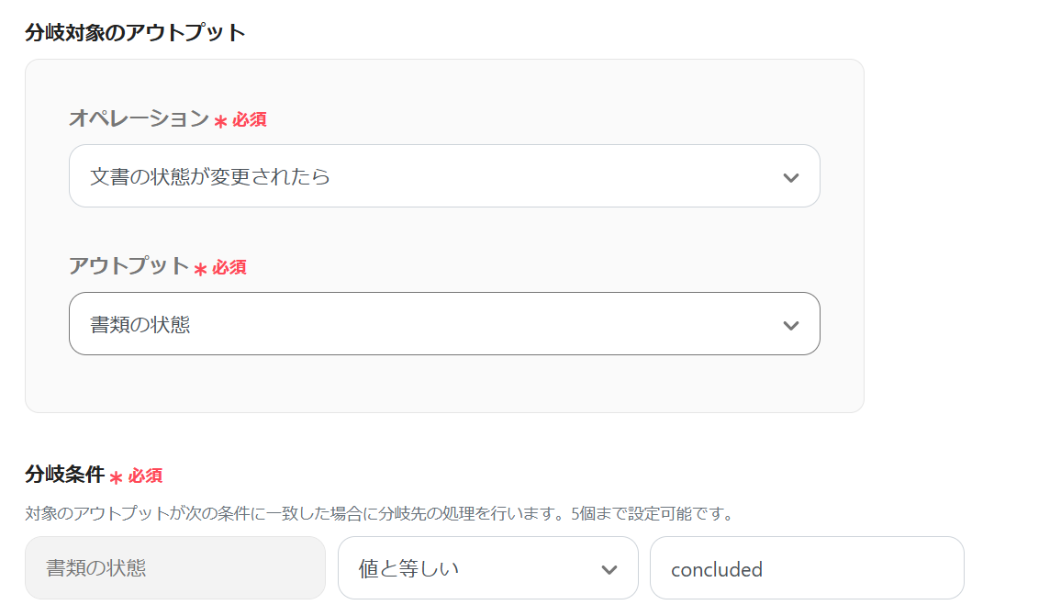
Task: Click the red 必須 badge next to オペレーション
Action: tap(249, 120)
